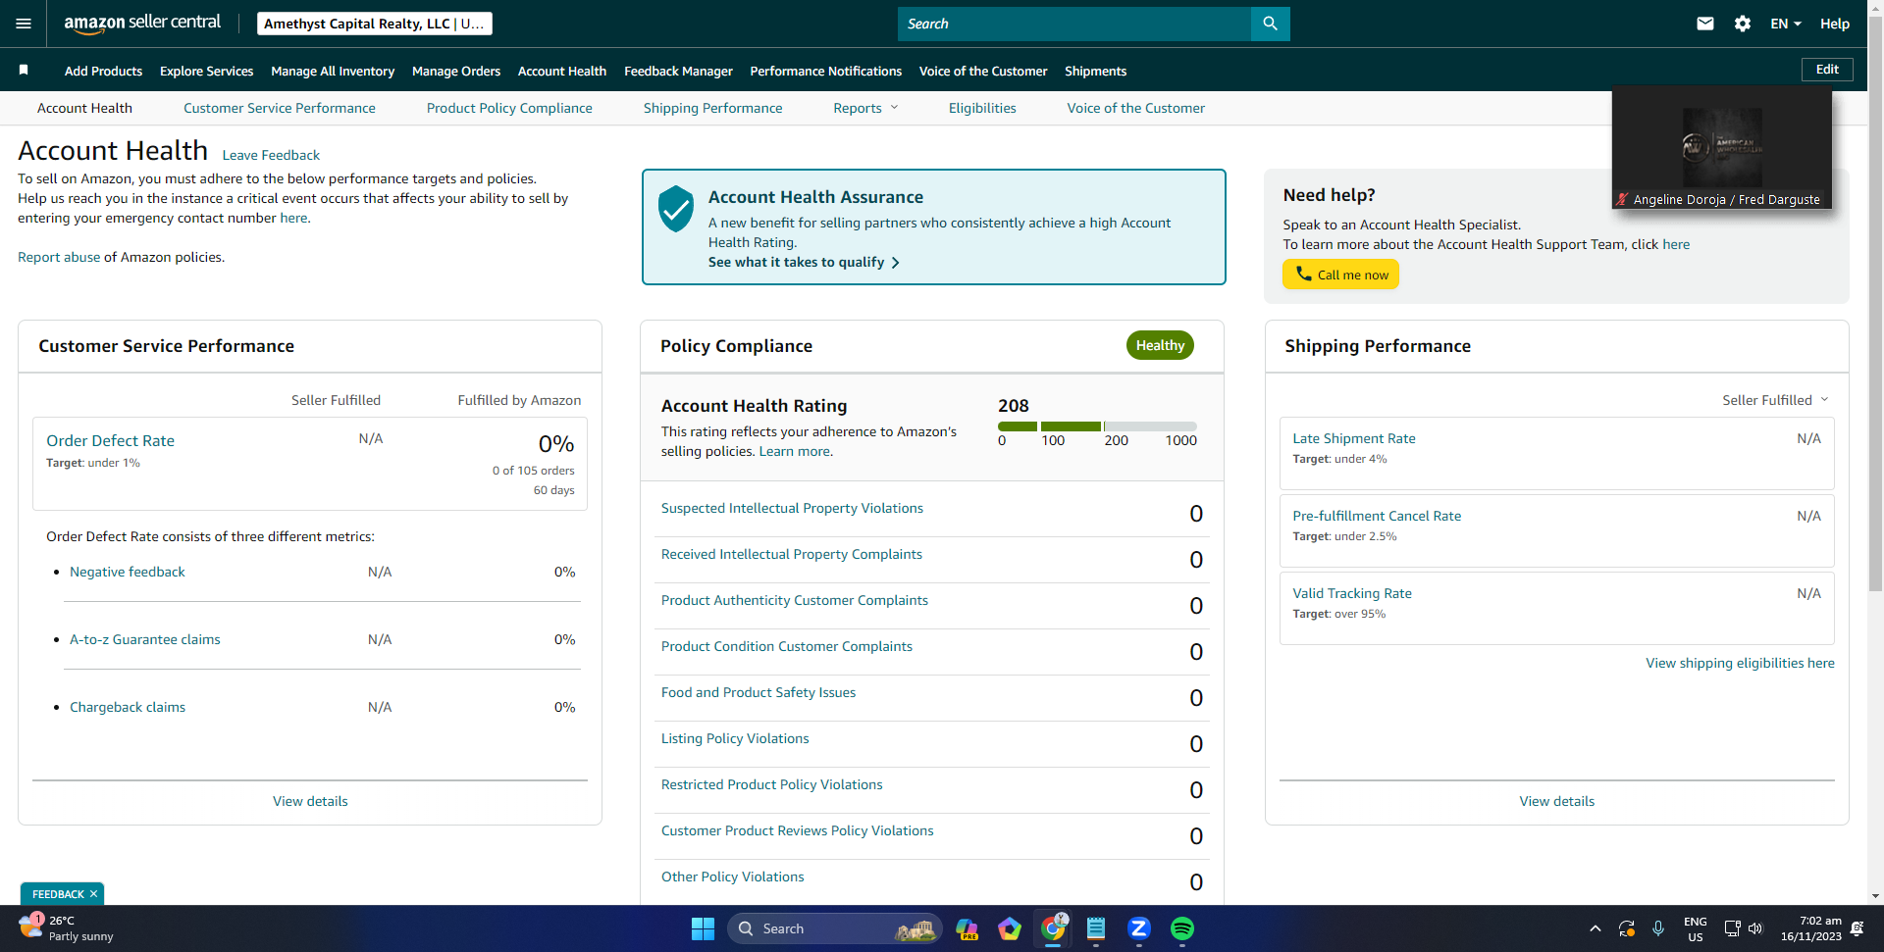1884x952 pixels.
Task: Open the volume speaker tray icon
Action: 1755,928
